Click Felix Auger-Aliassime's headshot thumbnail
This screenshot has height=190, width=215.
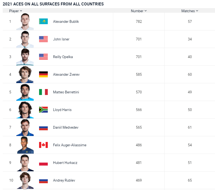click(x=25, y=145)
